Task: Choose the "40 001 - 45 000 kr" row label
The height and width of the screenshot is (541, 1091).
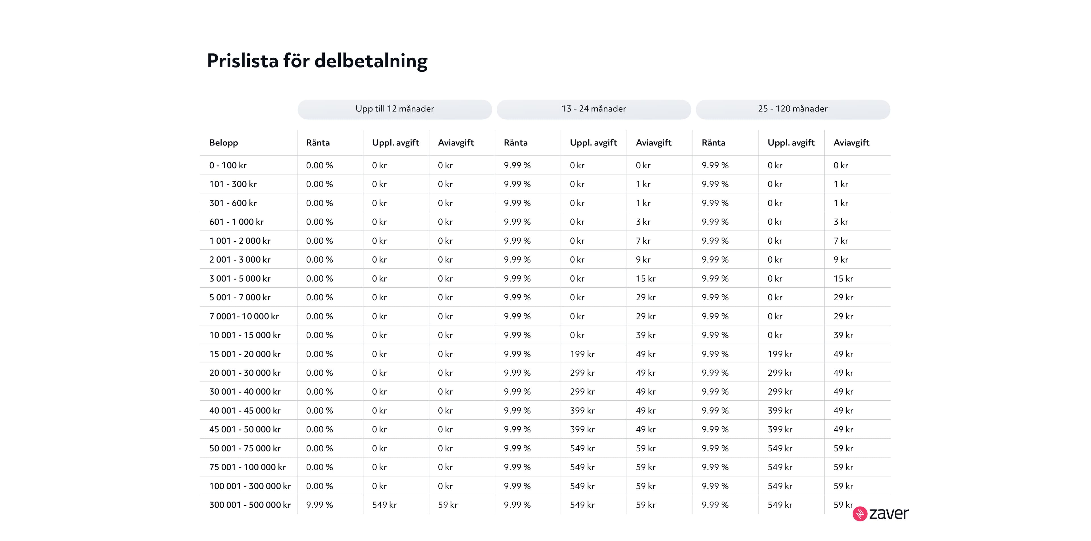Action: (245, 411)
